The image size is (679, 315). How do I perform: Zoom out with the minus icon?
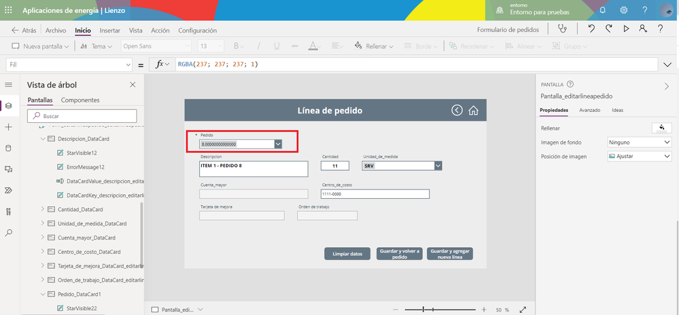pyautogui.click(x=396, y=310)
